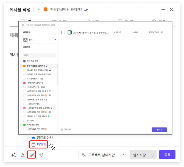This screenshot has height=167, width=184.
Task: Click the AI sparkle icon
Action: 13,155
